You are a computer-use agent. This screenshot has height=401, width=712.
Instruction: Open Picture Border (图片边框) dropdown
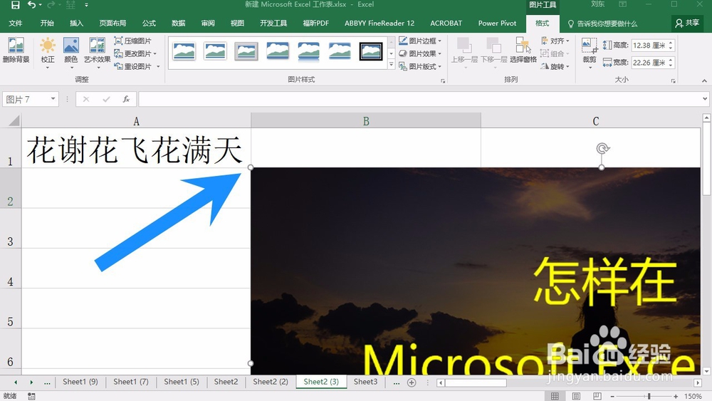point(420,41)
